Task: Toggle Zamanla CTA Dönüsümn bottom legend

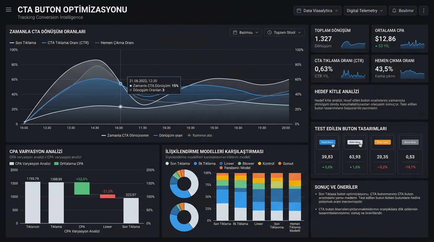Action: click(x=125, y=135)
